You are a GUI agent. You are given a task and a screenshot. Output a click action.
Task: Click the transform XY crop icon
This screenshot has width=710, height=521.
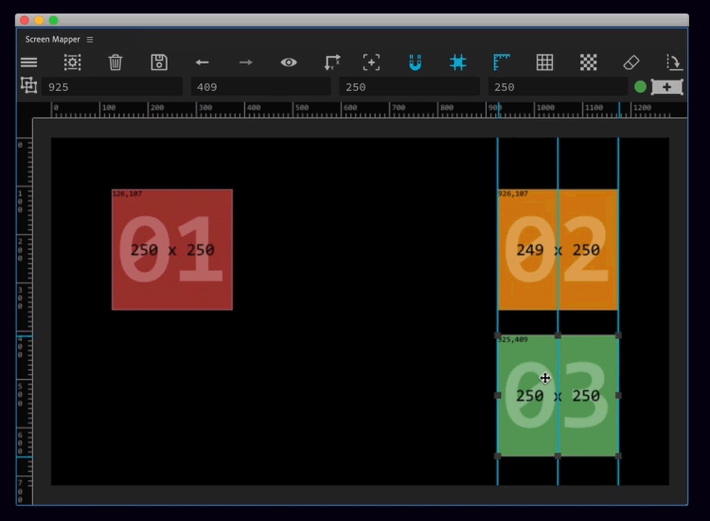coord(332,63)
